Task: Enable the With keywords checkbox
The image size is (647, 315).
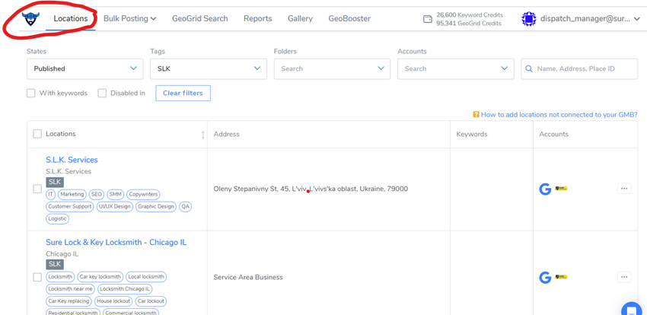Action: tap(31, 93)
